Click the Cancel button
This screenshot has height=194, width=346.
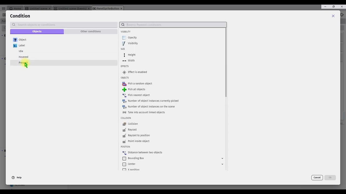317,178
